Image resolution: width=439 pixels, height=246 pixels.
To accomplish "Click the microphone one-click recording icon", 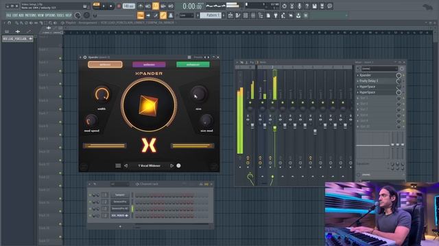I will click(299, 6).
